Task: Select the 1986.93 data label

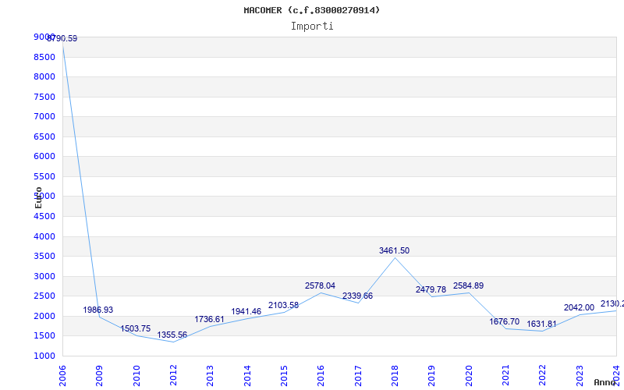Action: point(98,310)
